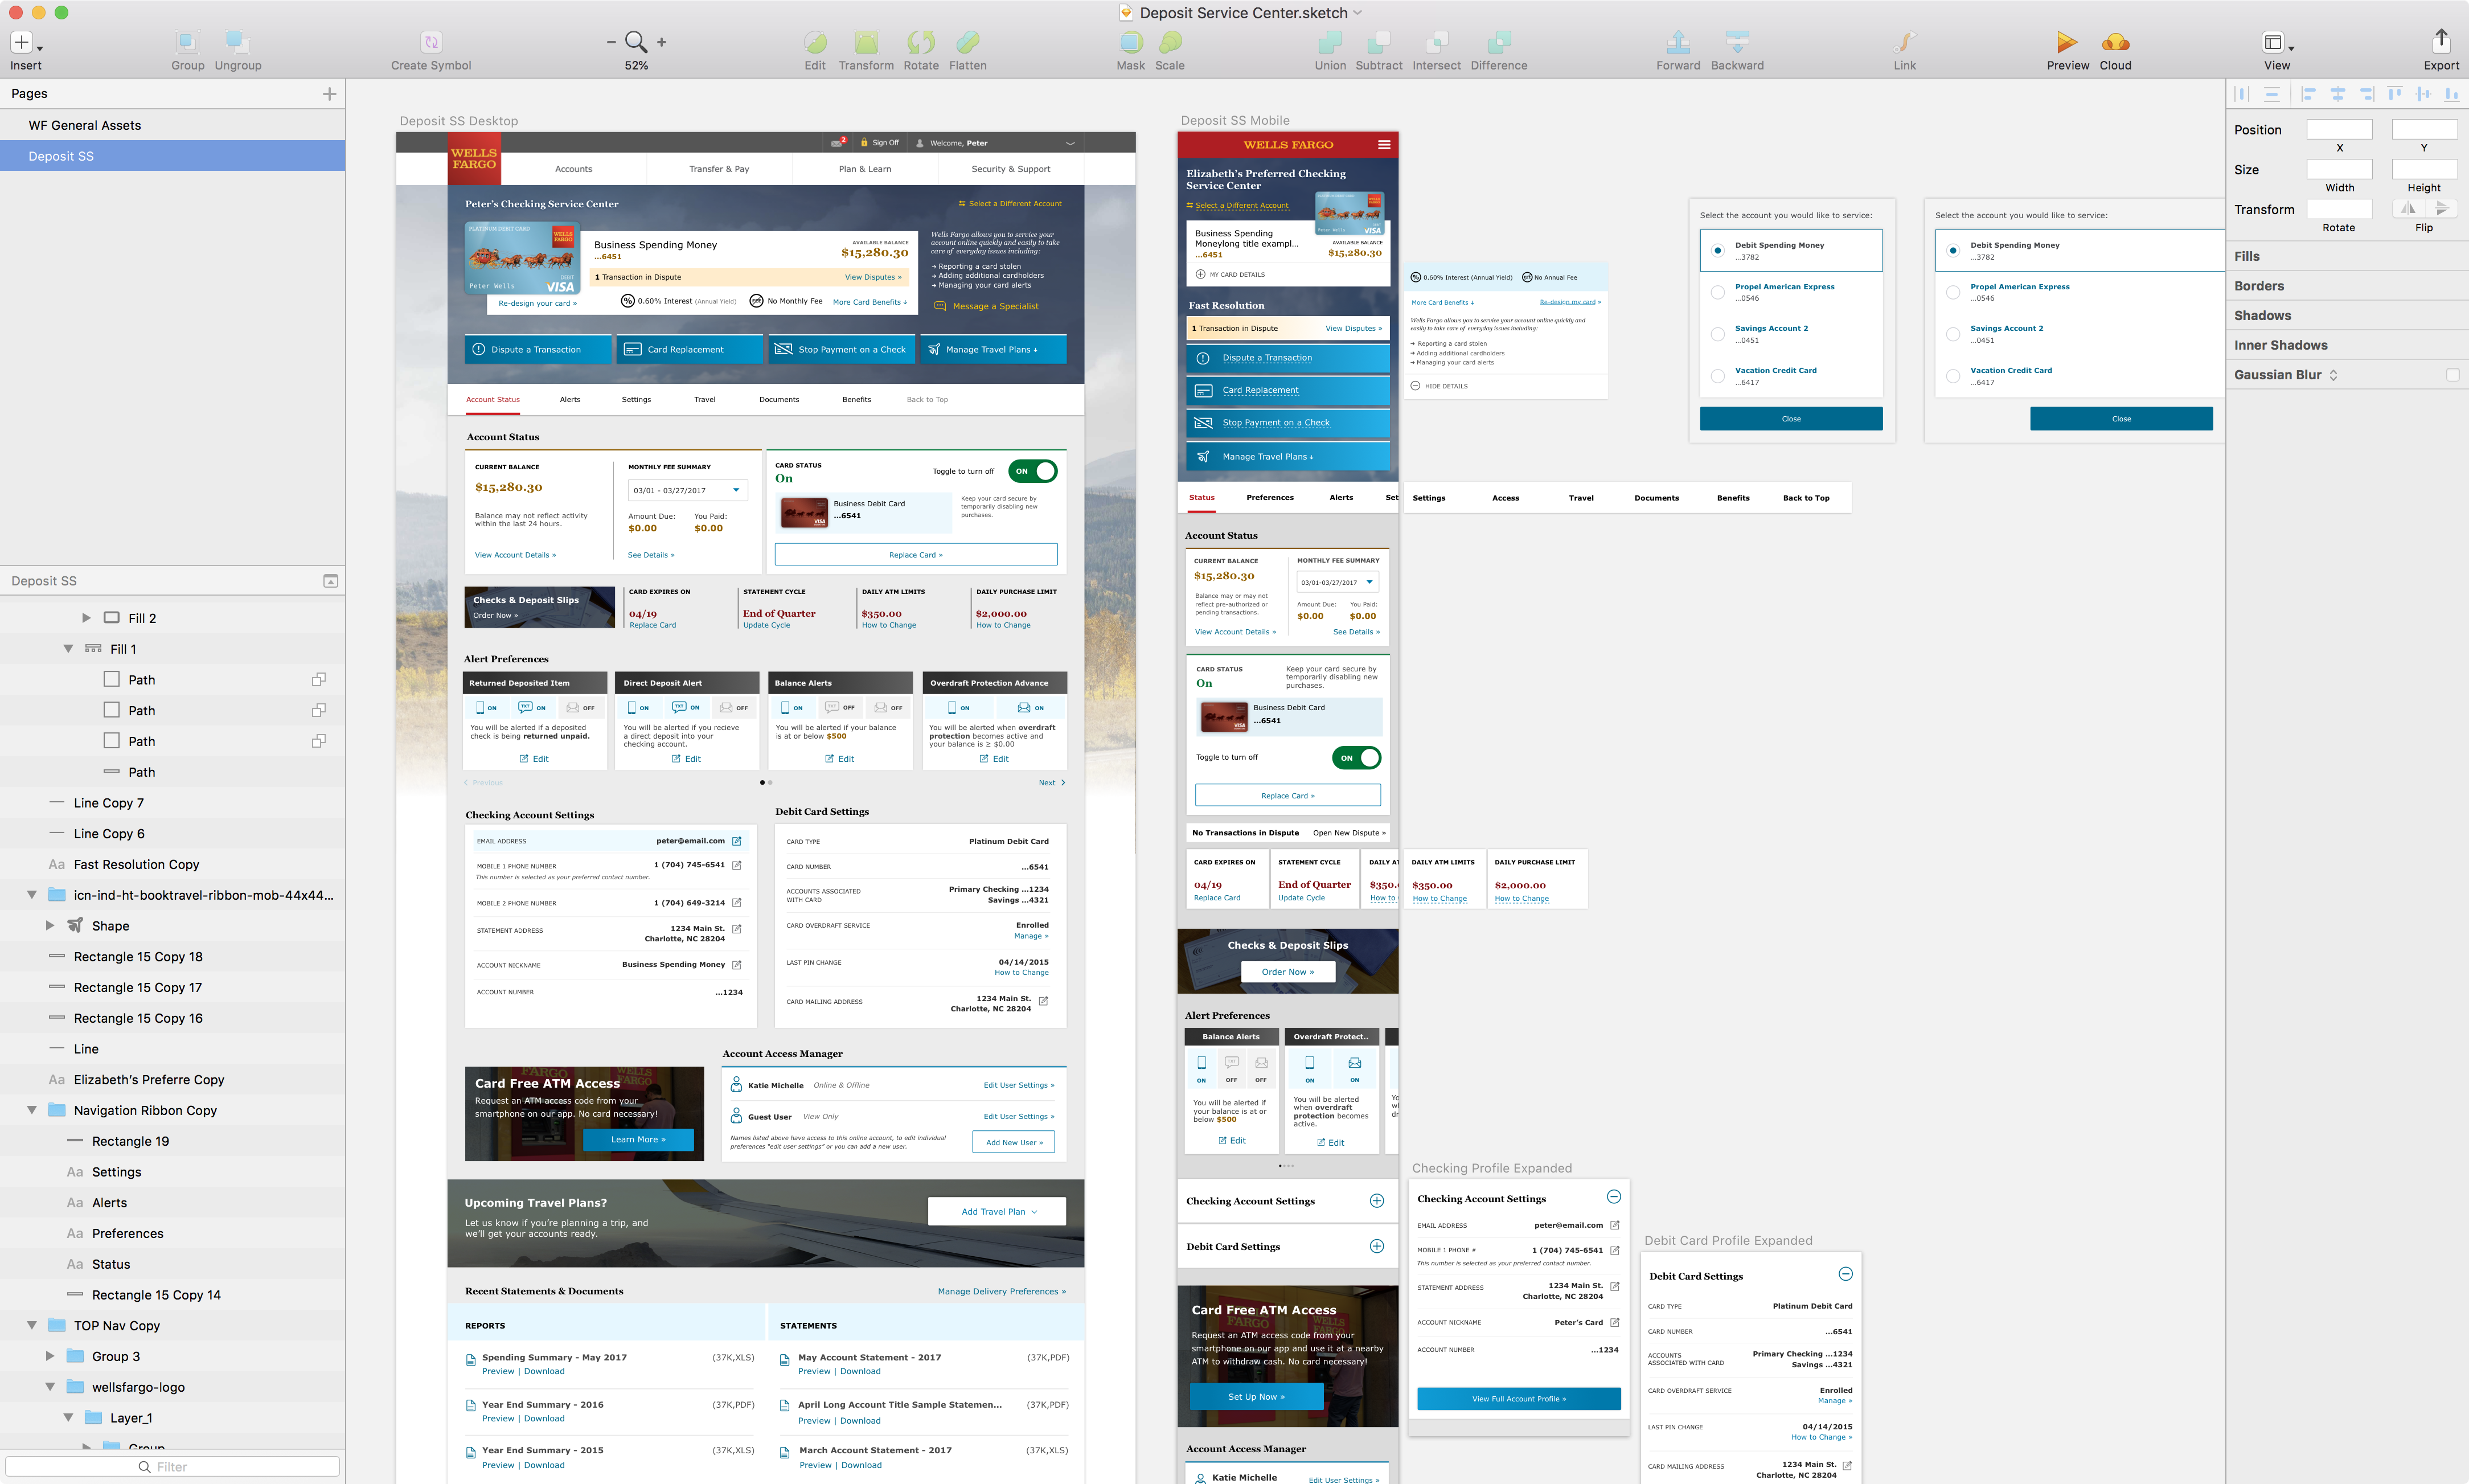Select the Propel American Express radio button
The image size is (2469, 1484).
(1717, 292)
